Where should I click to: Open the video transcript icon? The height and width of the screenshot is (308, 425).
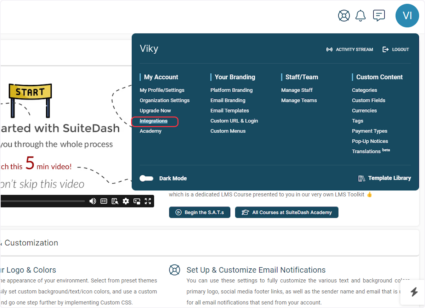tap(115, 201)
